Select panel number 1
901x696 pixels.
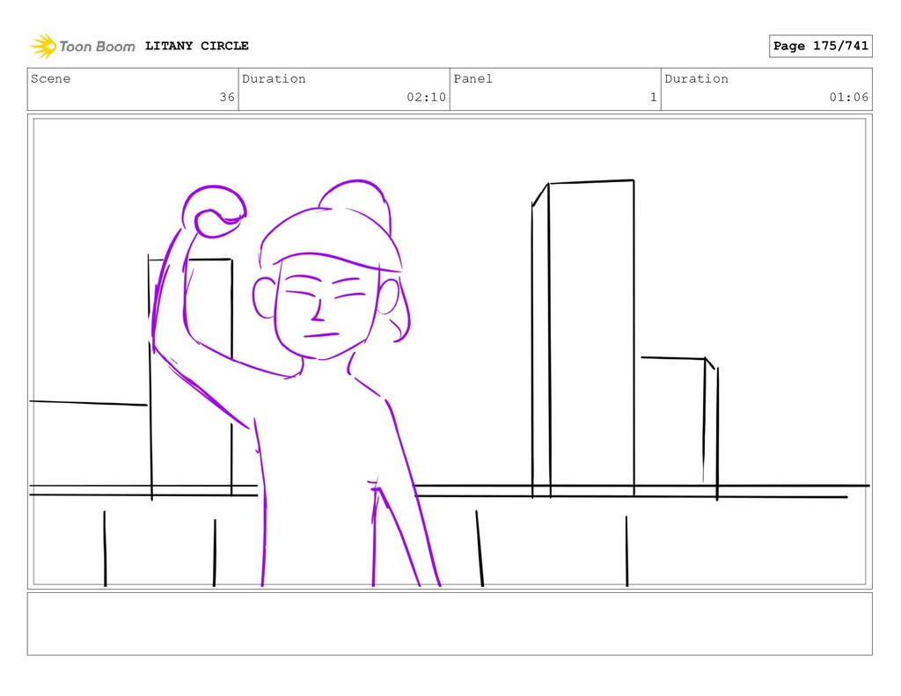(x=654, y=97)
